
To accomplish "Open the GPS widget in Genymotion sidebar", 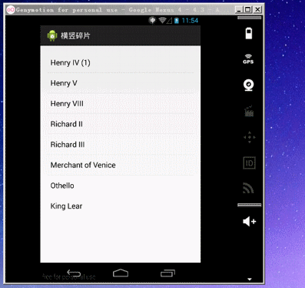I will 248,59.
